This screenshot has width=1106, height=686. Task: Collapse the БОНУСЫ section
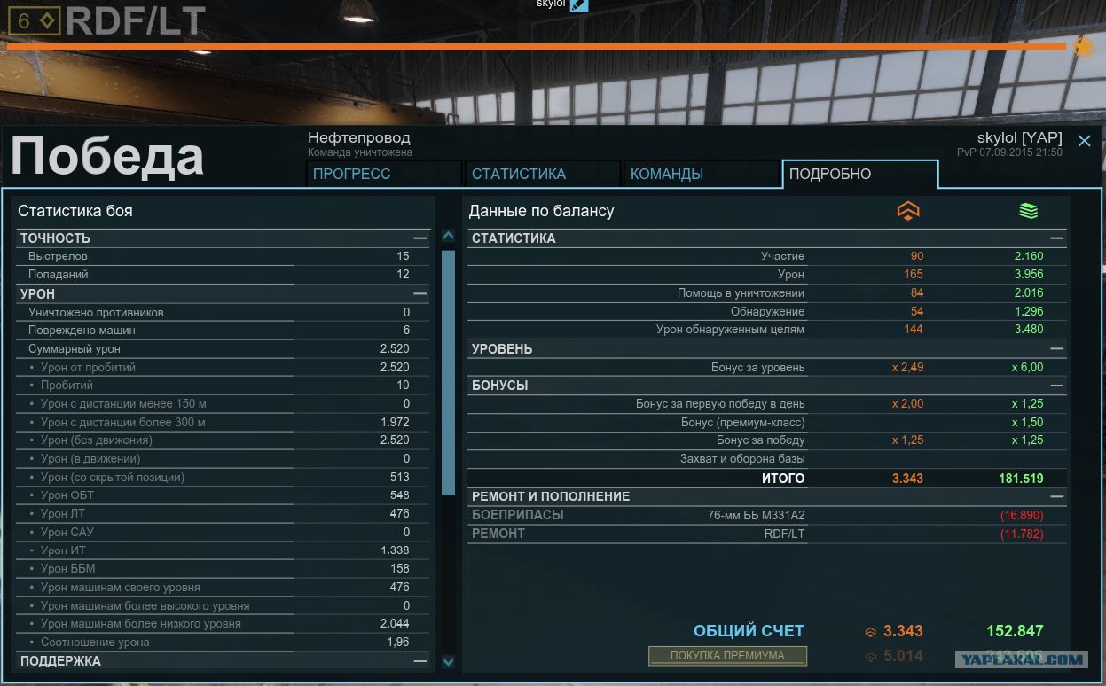click(1056, 386)
